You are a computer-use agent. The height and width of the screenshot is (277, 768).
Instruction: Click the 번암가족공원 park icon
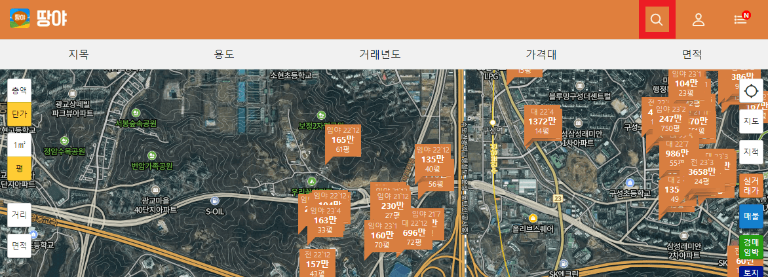point(151,155)
